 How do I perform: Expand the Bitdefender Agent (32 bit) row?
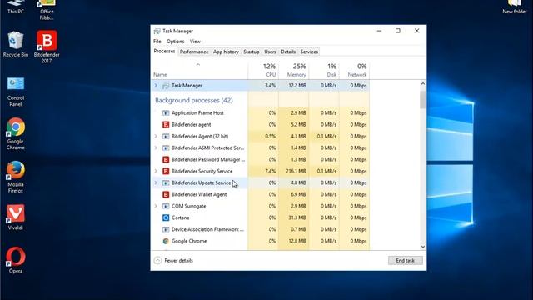(156, 136)
